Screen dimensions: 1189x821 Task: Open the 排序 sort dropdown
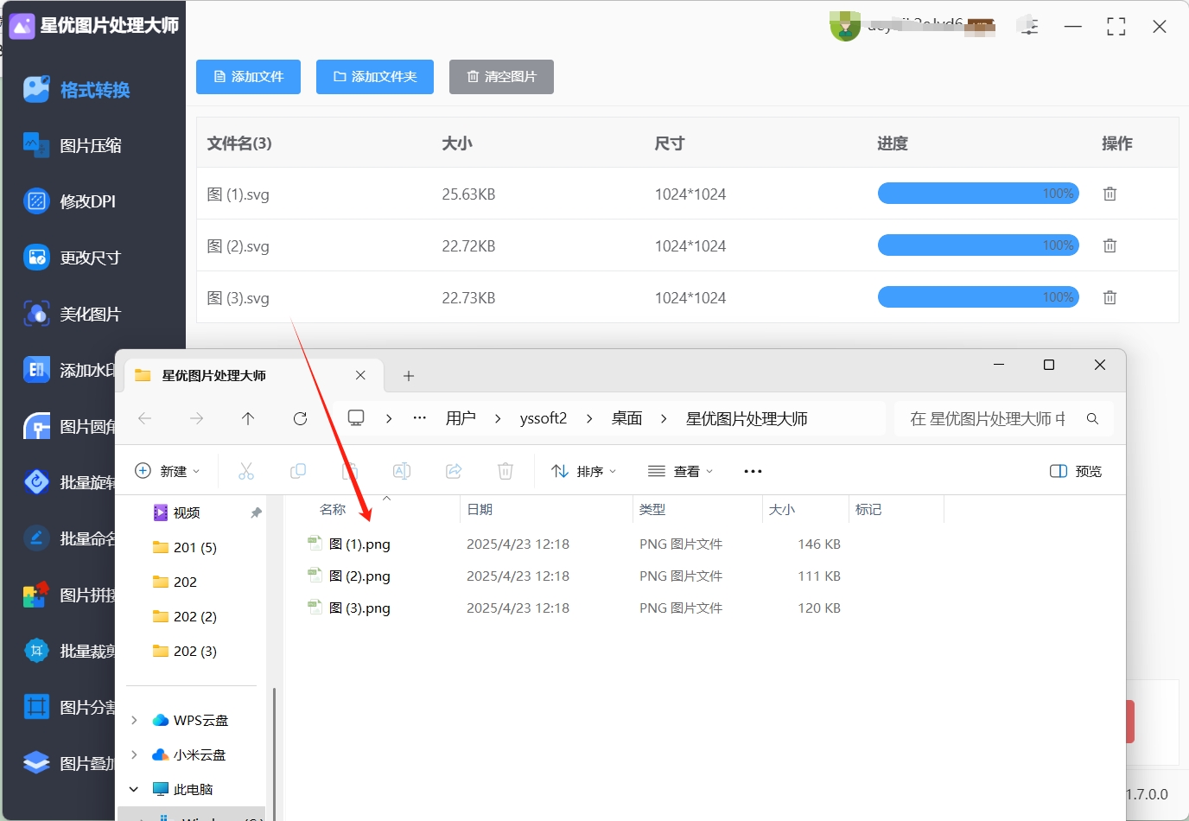click(584, 471)
